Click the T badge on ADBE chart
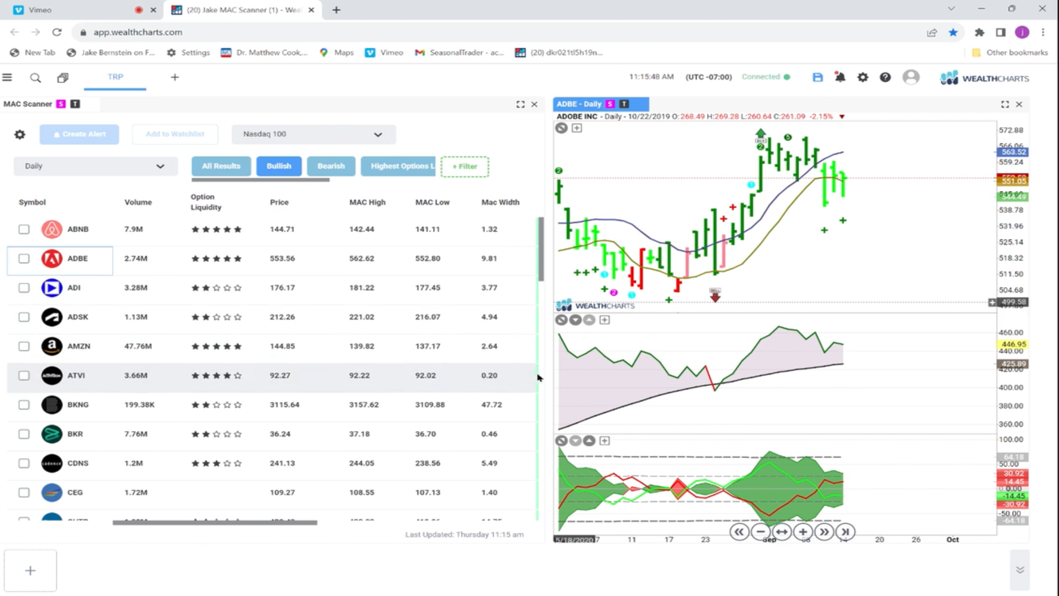Screen dimensions: 1059x596 point(624,104)
